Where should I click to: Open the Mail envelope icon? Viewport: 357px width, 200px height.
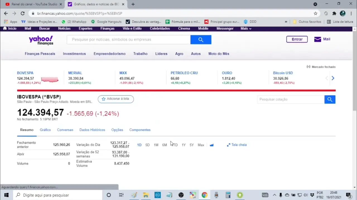(x=317, y=39)
